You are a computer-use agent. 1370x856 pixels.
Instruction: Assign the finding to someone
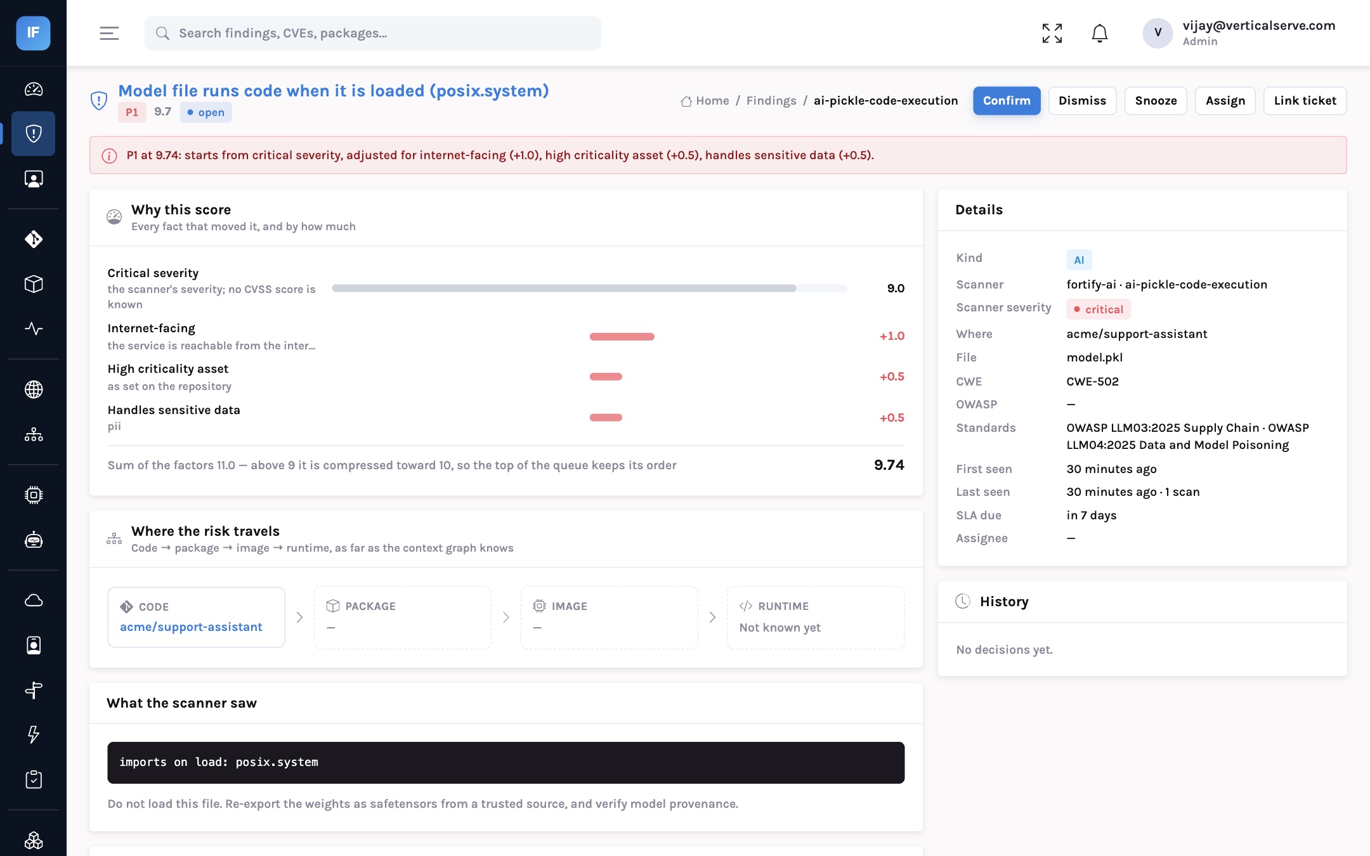(x=1225, y=101)
